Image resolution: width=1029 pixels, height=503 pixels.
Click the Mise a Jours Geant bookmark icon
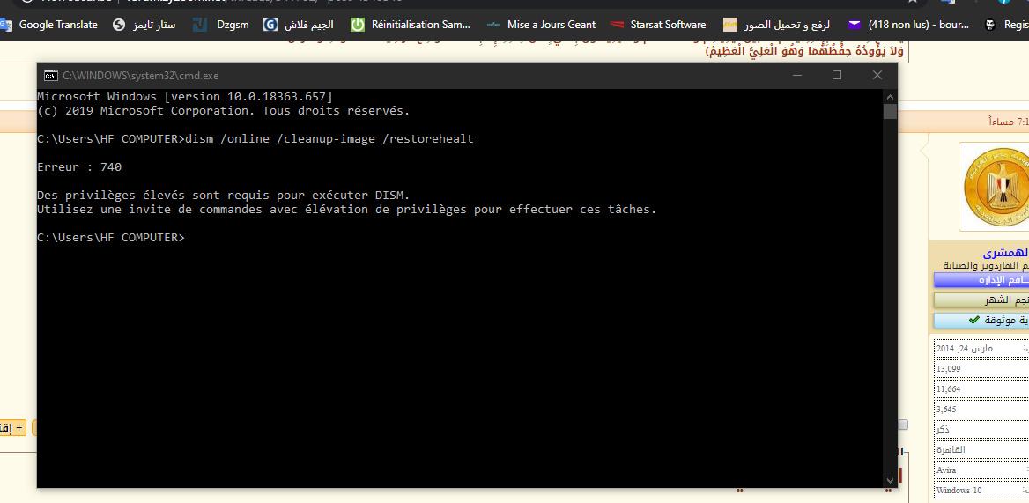click(x=492, y=25)
